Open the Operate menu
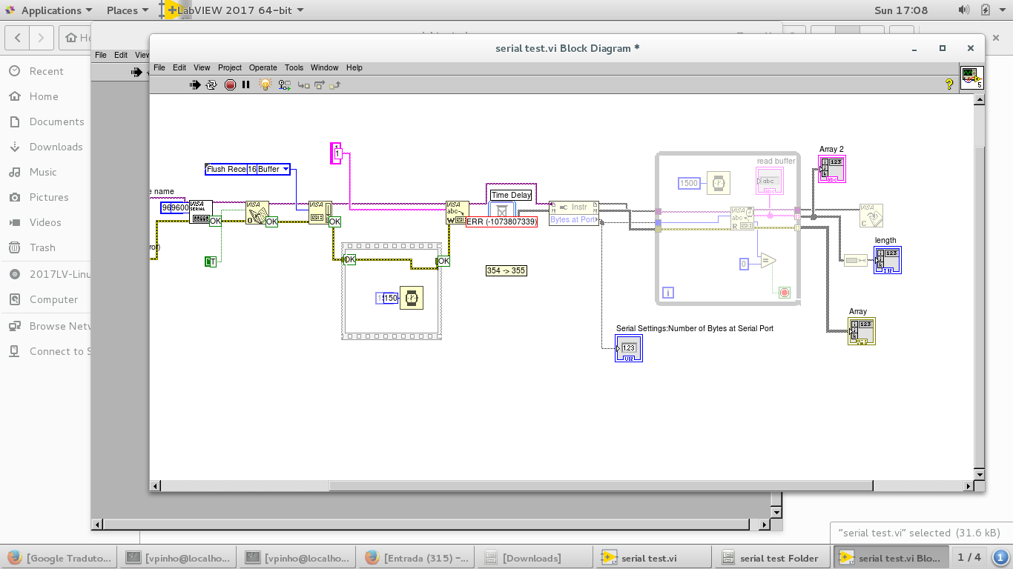This screenshot has height=569, width=1013. point(263,67)
